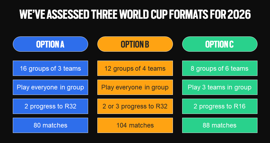Choose the Option C green pill header

tap(220, 44)
